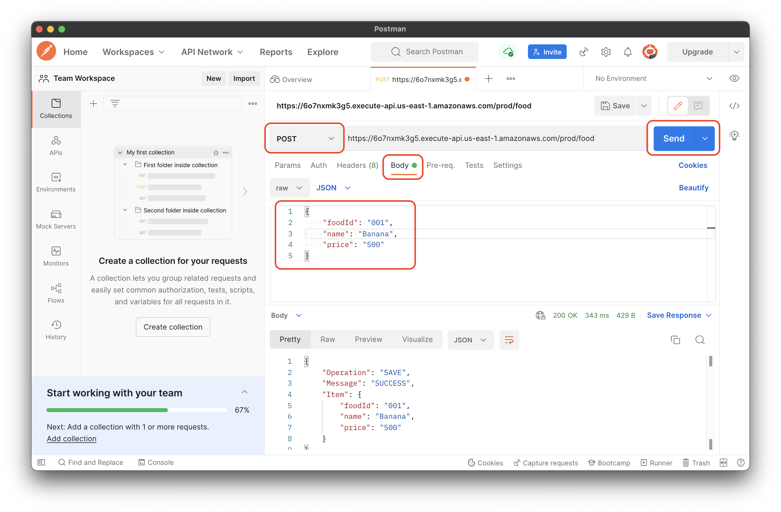This screenshot has height=512, width=781.
Task: Click the Beautify link
Action: point(693,188)
